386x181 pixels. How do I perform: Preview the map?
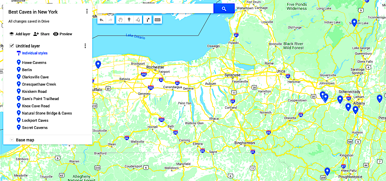click(x=62, y=34)
